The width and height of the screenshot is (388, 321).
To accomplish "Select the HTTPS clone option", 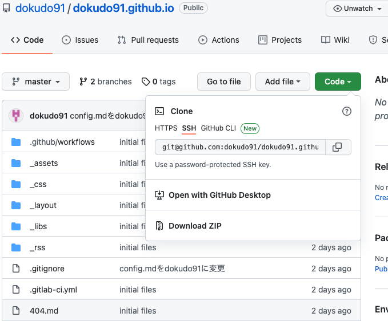I will 166,128.
